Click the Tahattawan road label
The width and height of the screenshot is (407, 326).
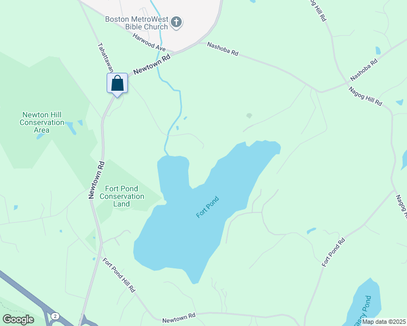pos(106,58)
